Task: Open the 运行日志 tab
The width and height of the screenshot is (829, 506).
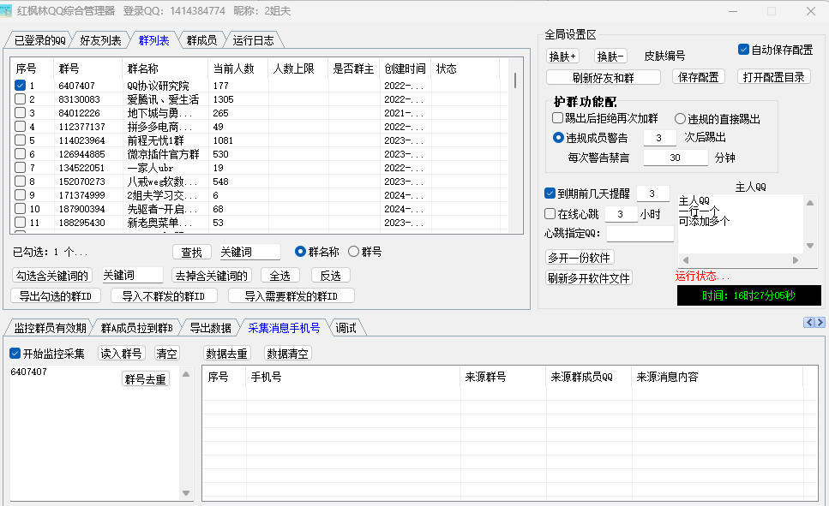Action: pyautogui.click(x=253, y=40)
